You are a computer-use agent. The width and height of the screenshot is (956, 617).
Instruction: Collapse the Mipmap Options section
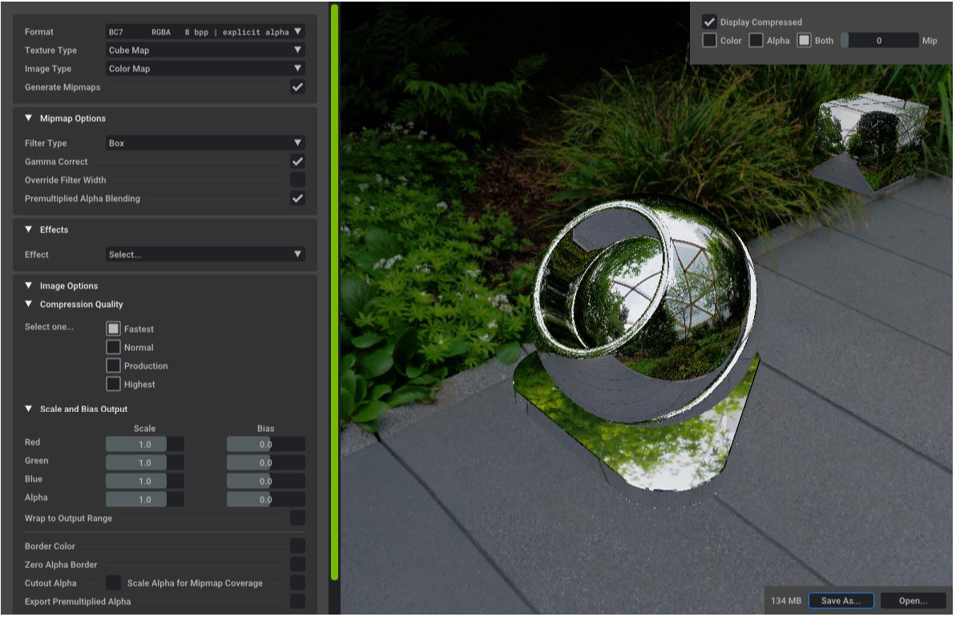click(29, 119)
